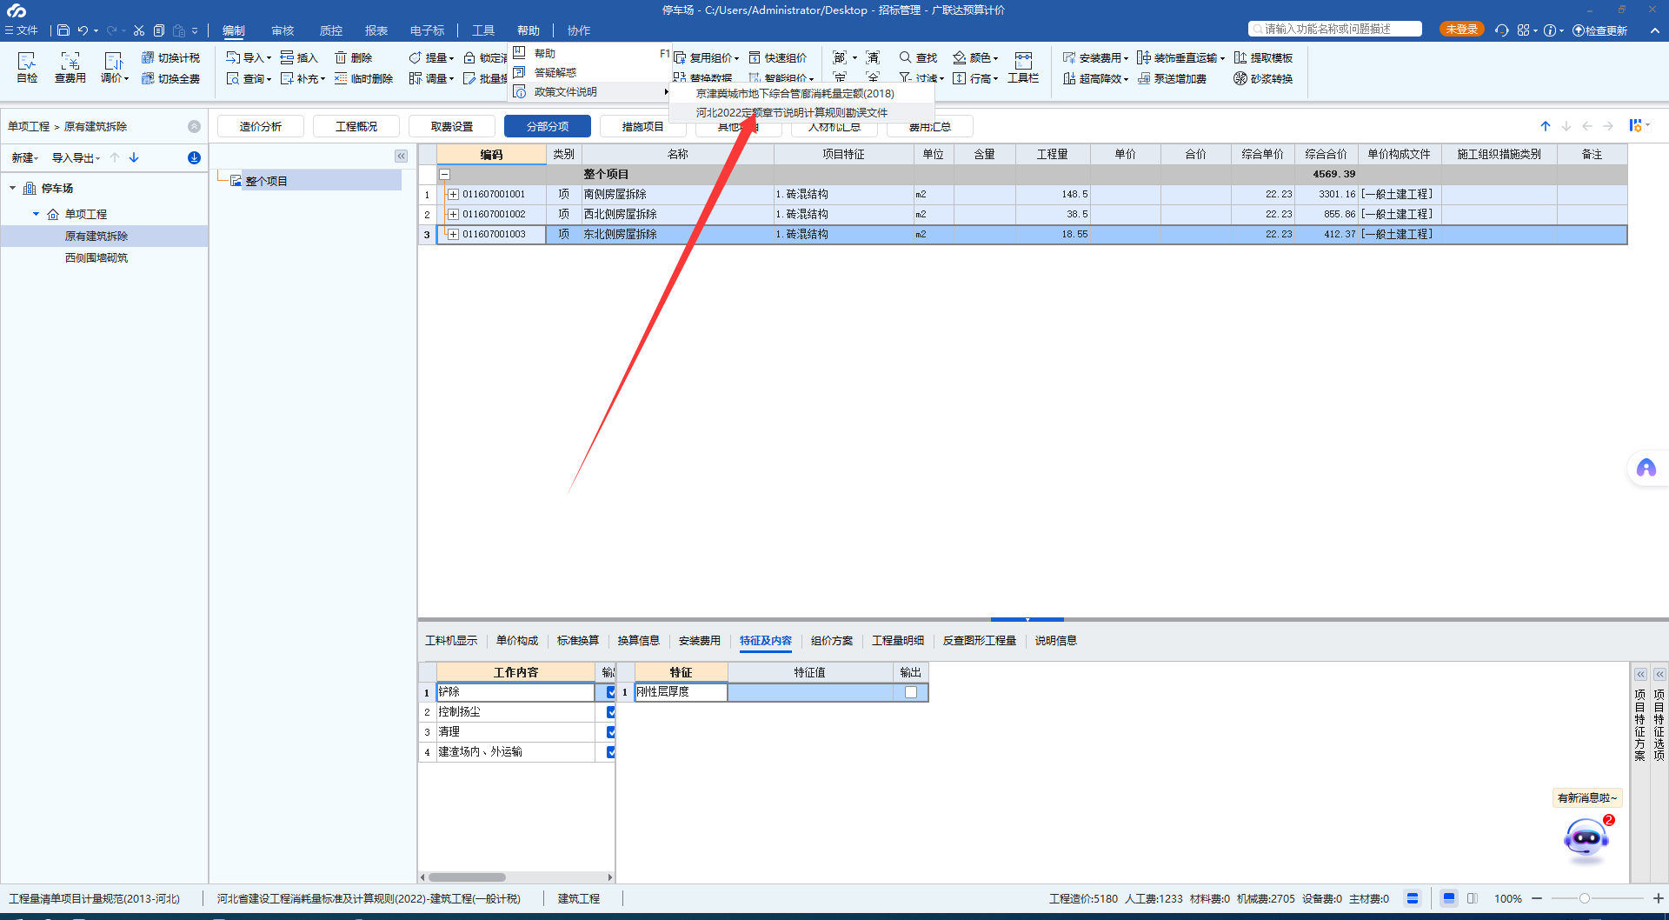
Task: Switch to the 取费设置 tab
Action: (x=452, y=126)
